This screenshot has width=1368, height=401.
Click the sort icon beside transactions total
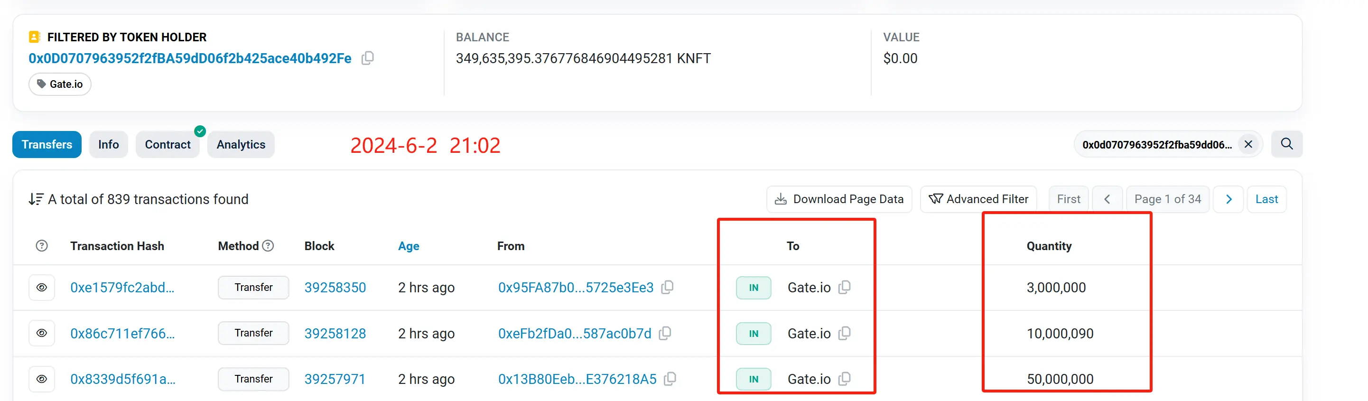[x=36, y=199]
